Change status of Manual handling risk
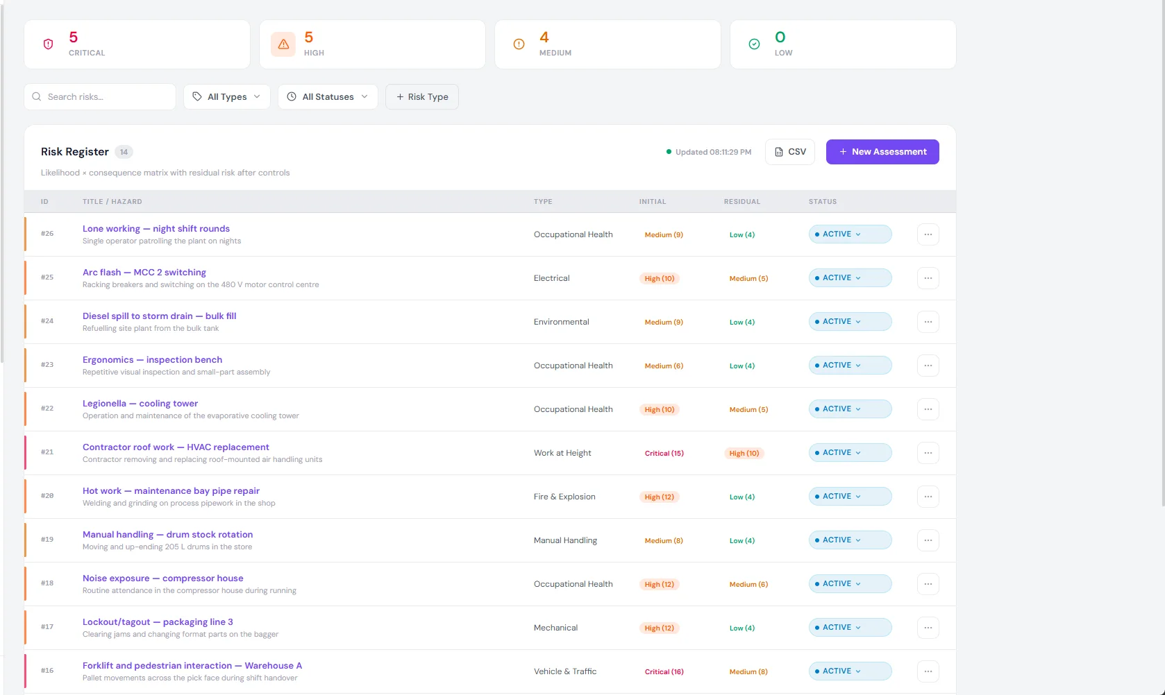This screenshot has height=695, width=1165. [x=850, y=540]
